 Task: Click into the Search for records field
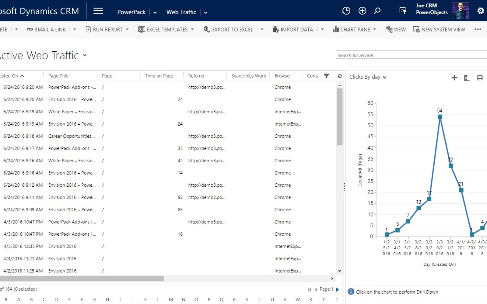411,55
